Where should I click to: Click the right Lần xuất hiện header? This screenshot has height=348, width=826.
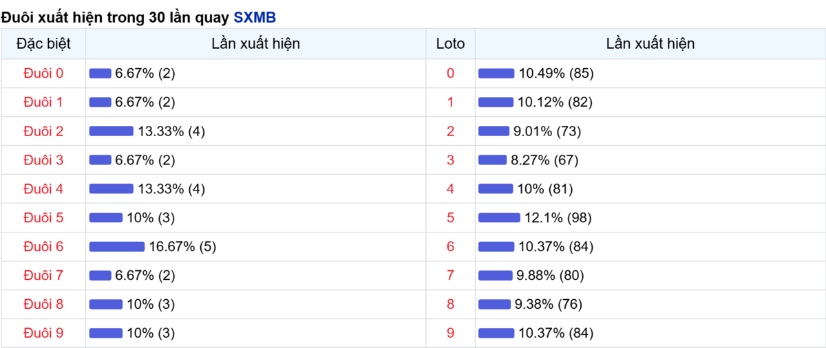pos(650,44)
